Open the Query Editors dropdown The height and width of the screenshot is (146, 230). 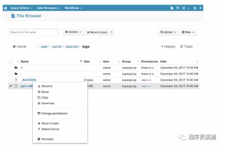[21, 8]
